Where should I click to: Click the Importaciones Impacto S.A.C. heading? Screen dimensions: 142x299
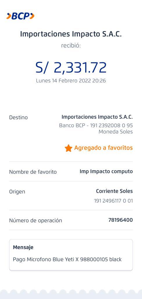click(71, 34)
